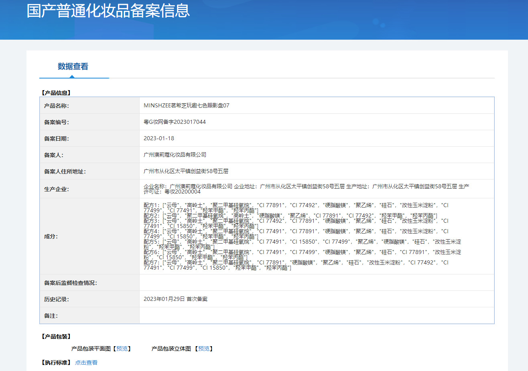Click the 生产企业 row label
This screenshot has width=528, height=371.
(x=57, y=189)
